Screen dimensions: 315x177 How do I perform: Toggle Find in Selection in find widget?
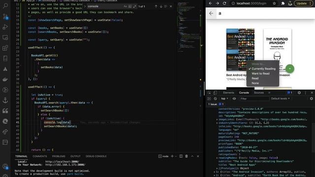(x=166, y=6)
